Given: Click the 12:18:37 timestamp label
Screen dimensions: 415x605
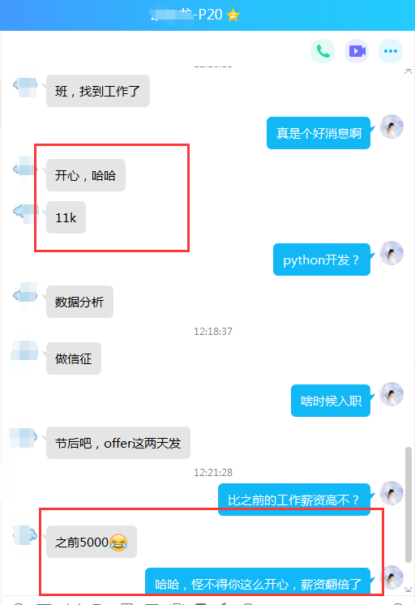Looking at the screenshot, I should (x=213, y=332).
